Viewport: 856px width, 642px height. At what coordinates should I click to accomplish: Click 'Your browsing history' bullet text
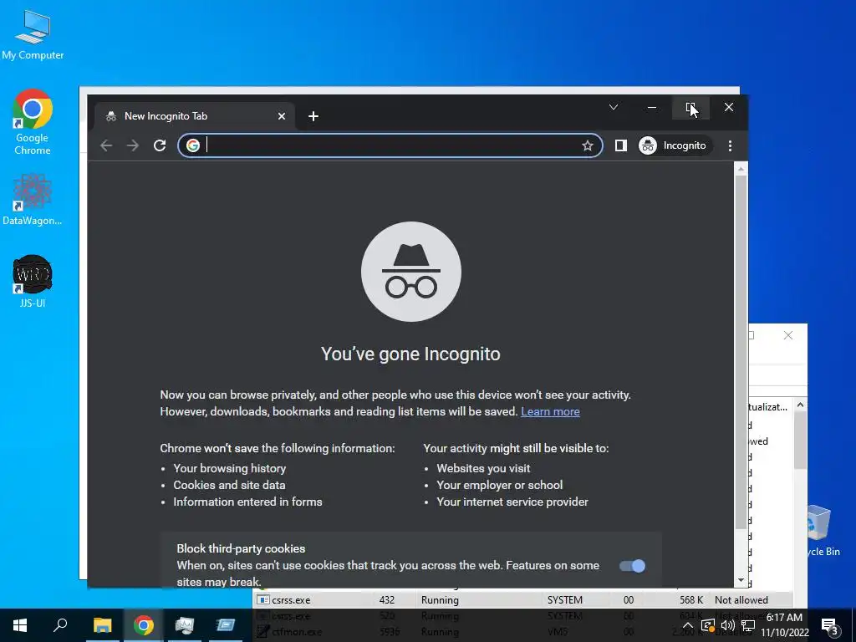(x=230, y=468)
